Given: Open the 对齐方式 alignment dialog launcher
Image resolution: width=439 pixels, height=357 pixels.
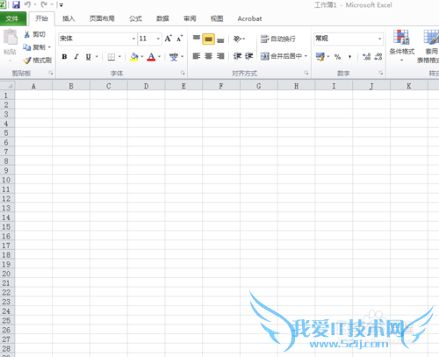Looking at the screenshot, I should click(x=306, y=73).
